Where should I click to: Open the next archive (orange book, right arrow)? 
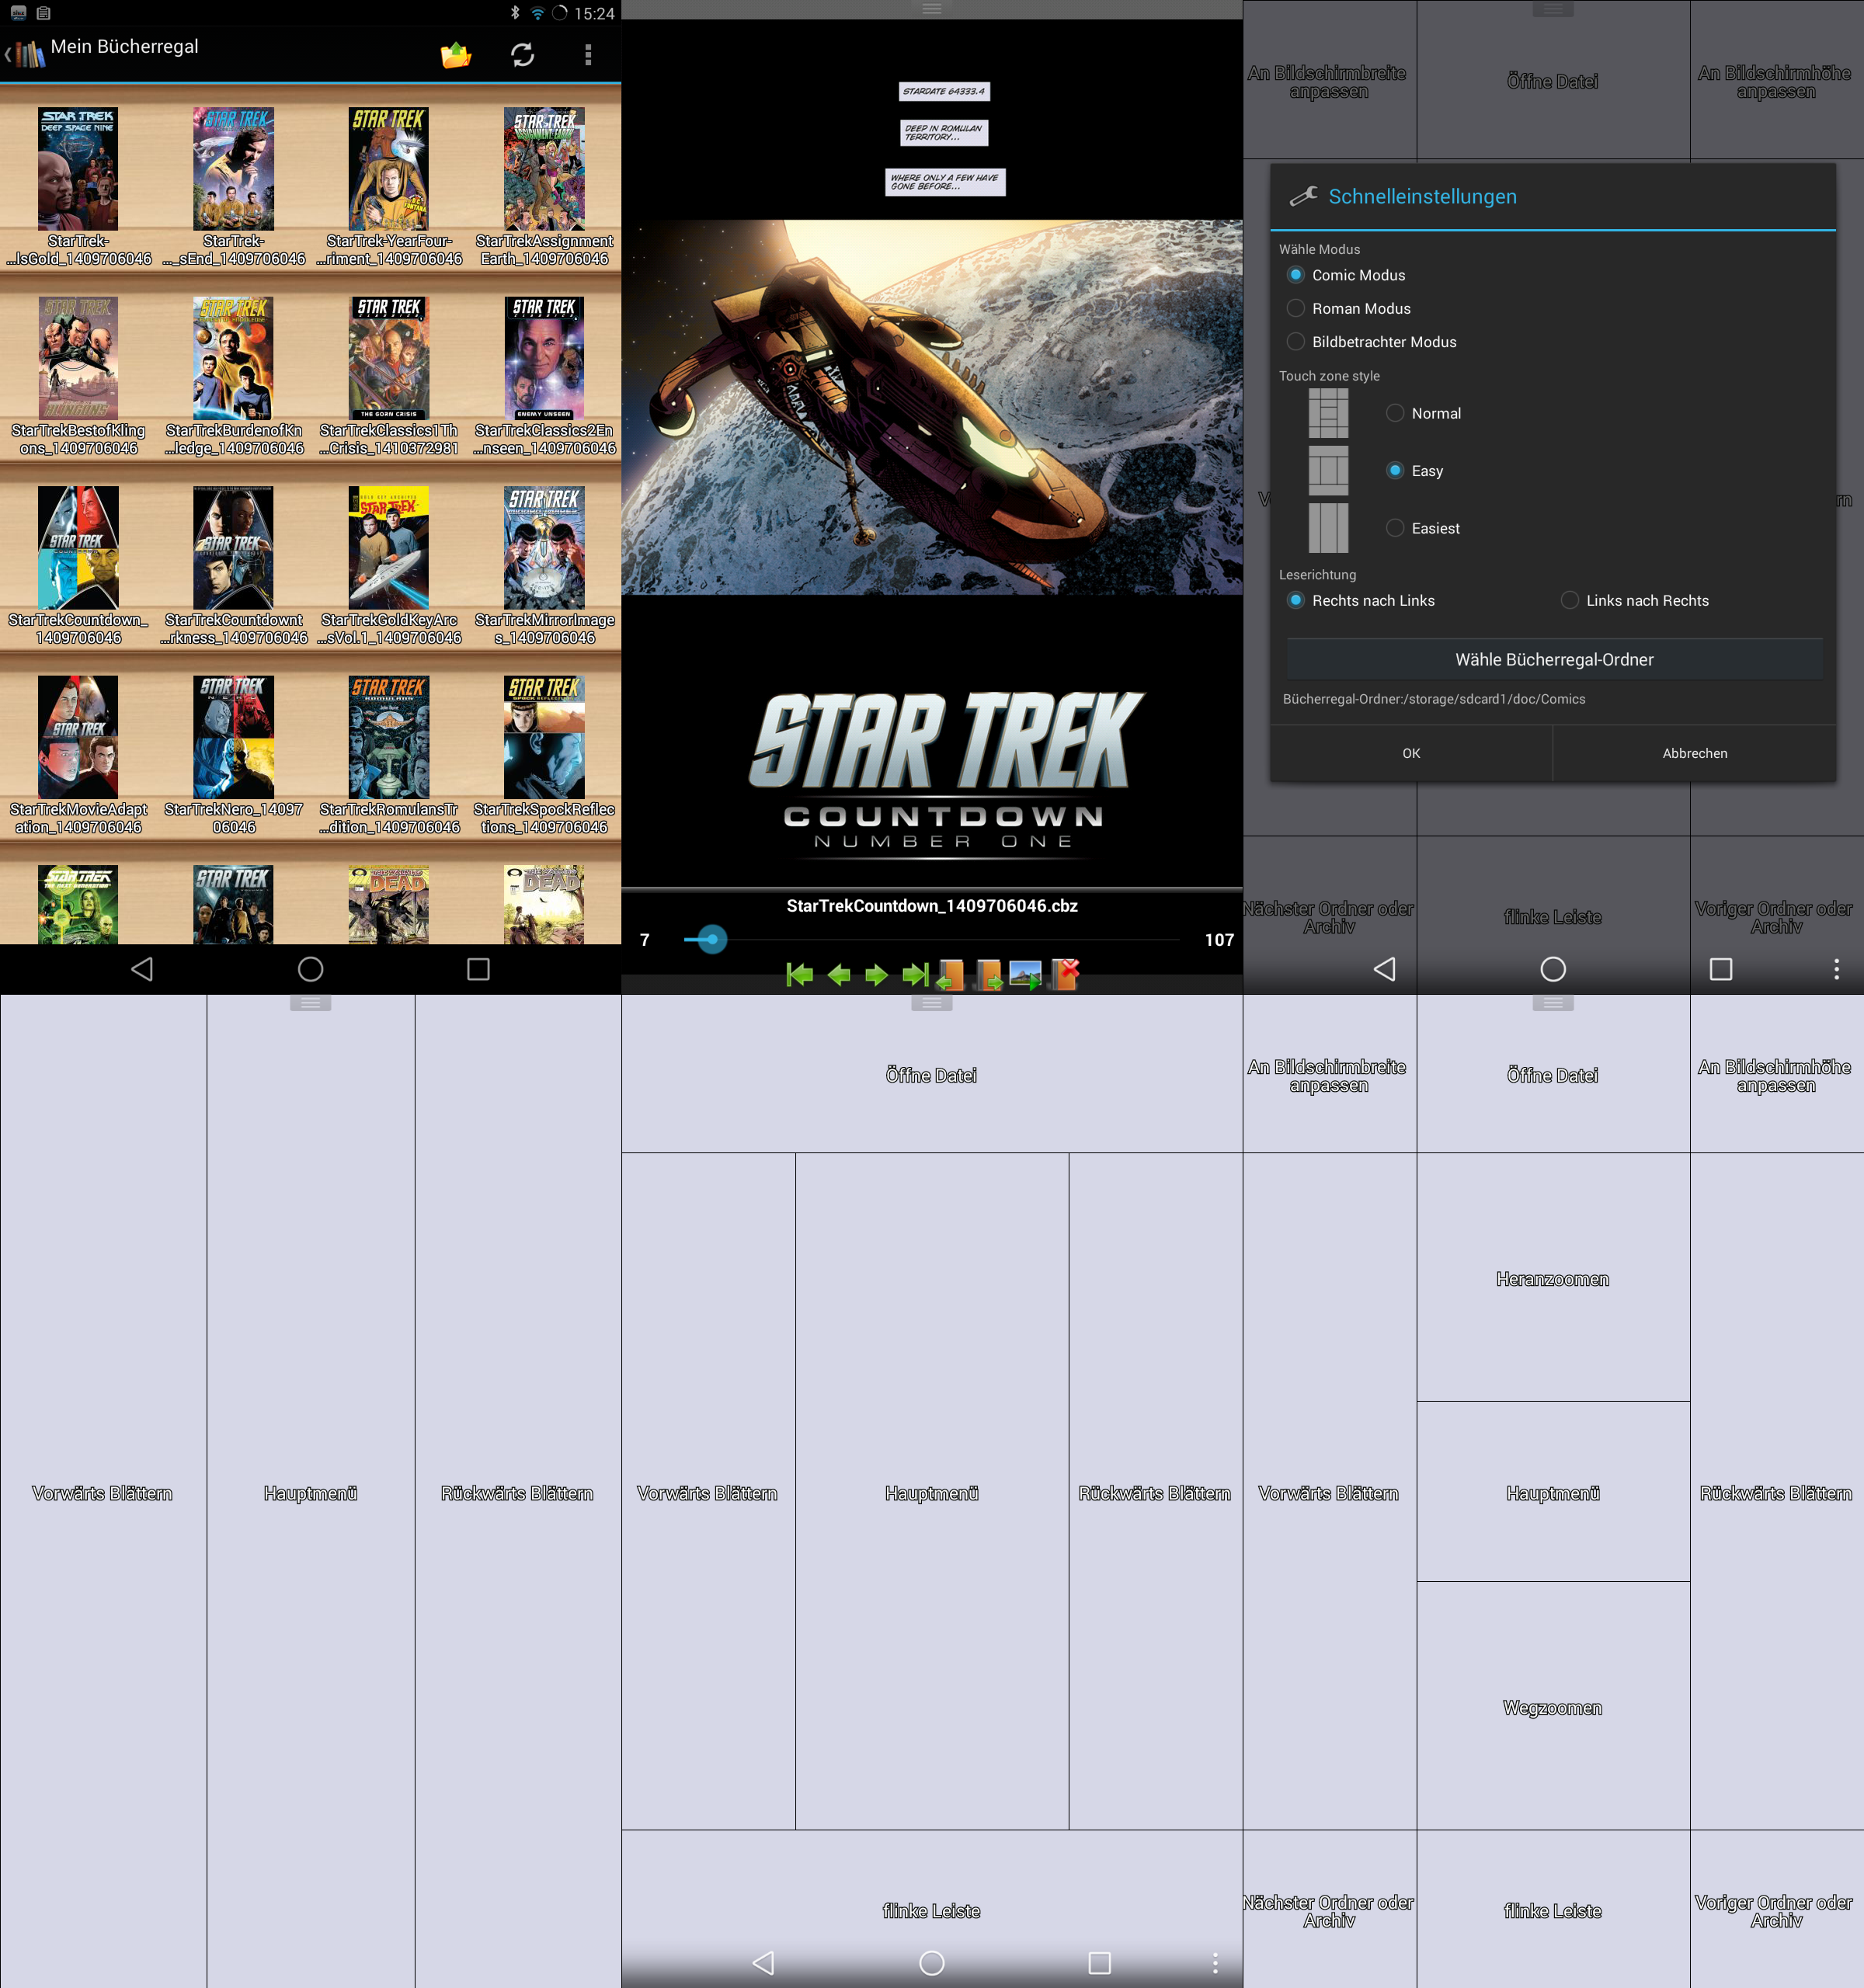tap(988, 974)
